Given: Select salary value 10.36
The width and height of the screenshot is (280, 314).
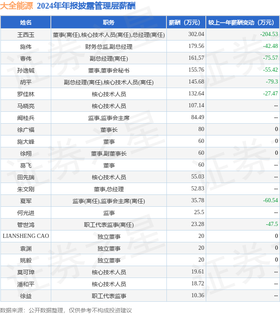Looking at the screenshot, I should tap(198, 295).
